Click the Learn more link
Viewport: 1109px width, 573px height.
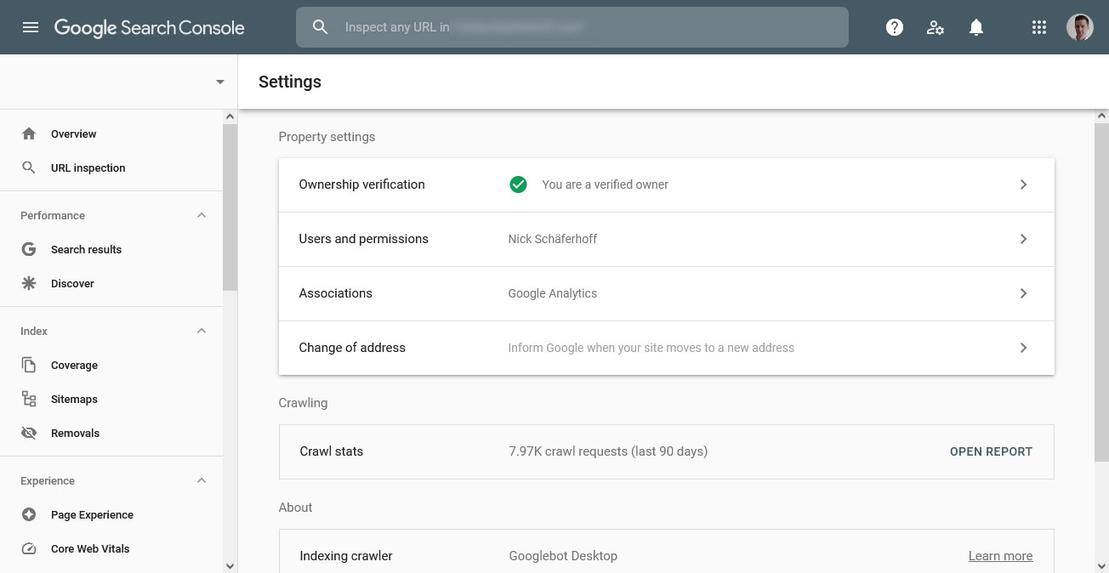point(1000,556)
